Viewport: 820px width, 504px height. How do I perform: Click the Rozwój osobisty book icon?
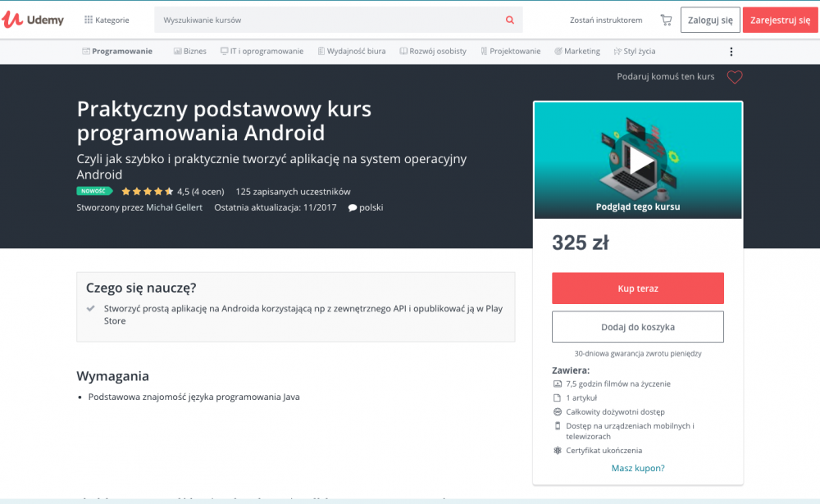pyautogui.click(x=403, y=52)
